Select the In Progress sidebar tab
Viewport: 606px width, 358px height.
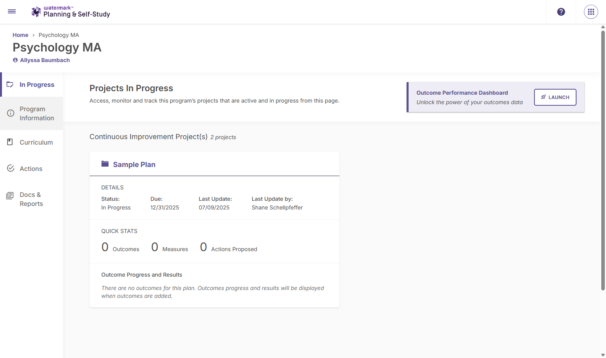[32, 84]
